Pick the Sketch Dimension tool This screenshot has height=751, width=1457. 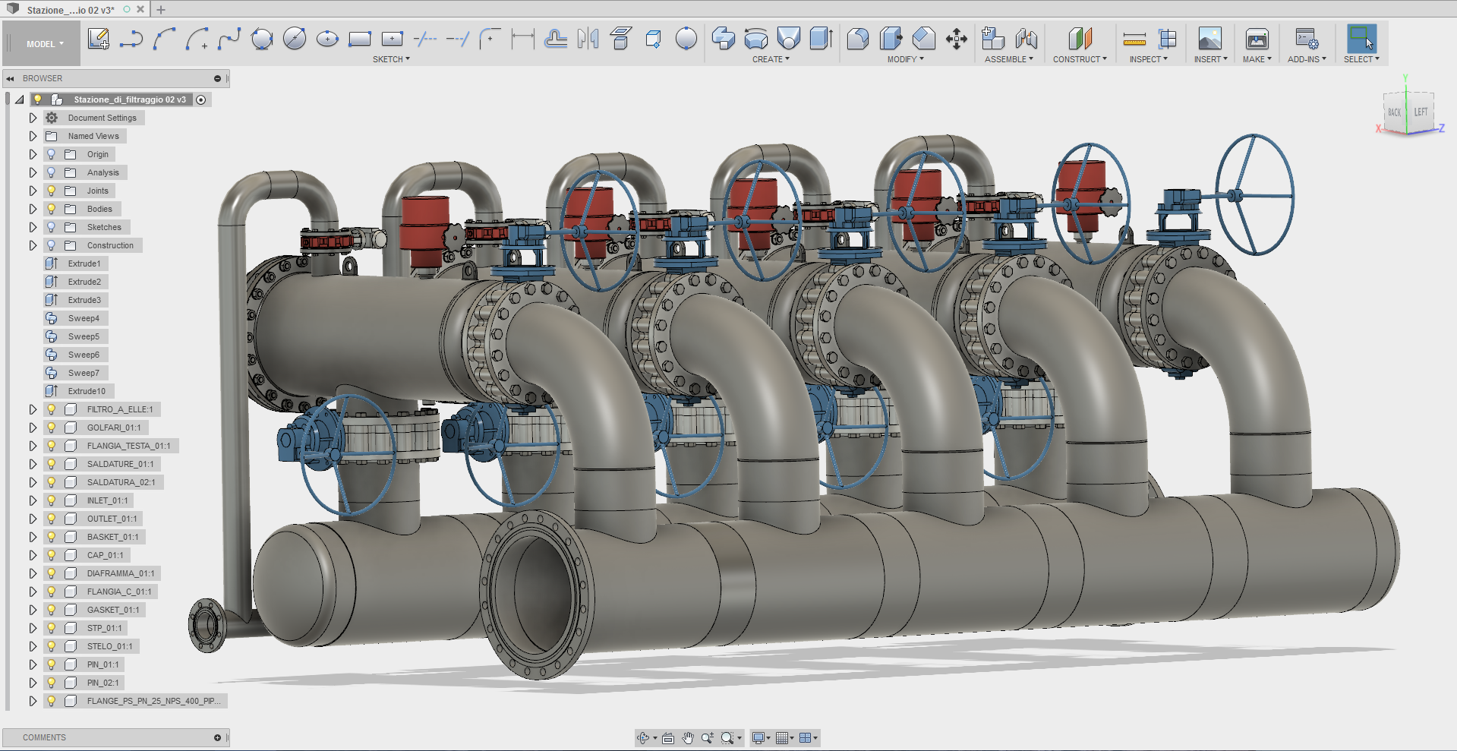pos(522,39)
